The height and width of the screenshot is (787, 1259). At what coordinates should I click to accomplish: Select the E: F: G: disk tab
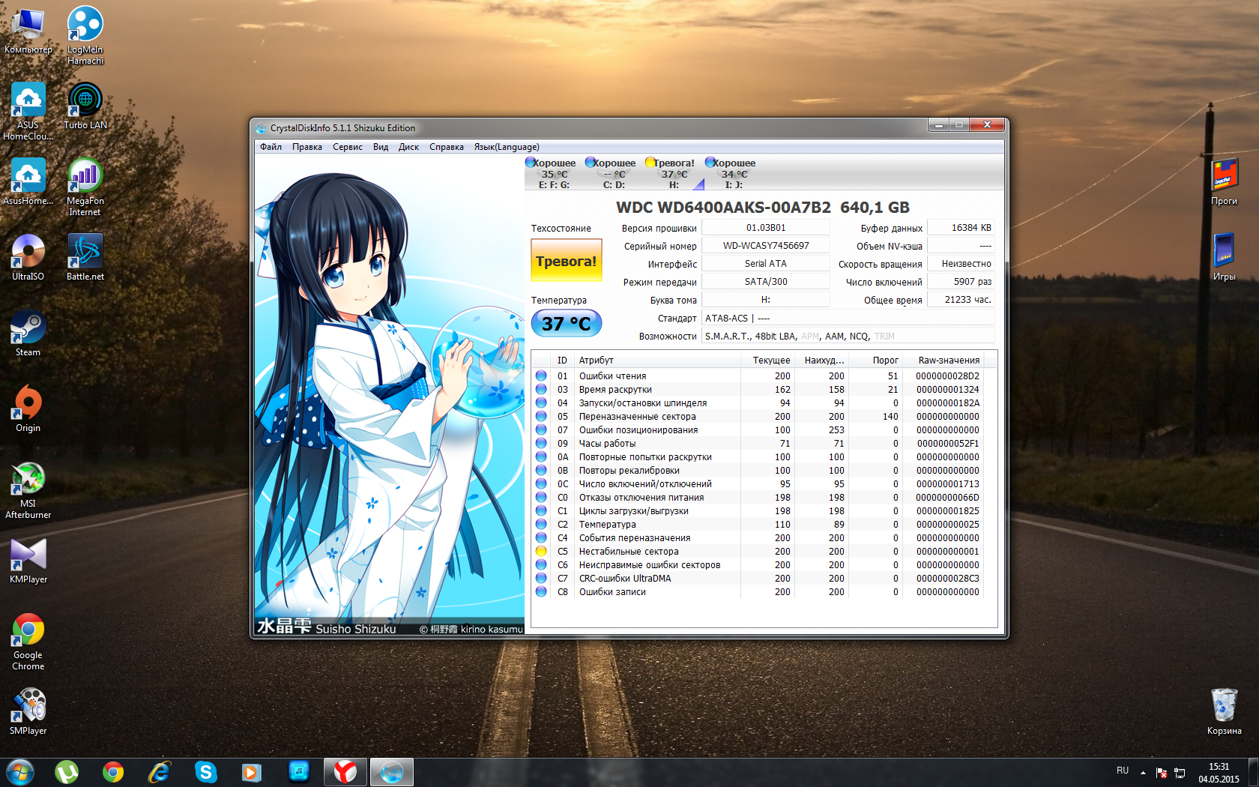point(553,173)
